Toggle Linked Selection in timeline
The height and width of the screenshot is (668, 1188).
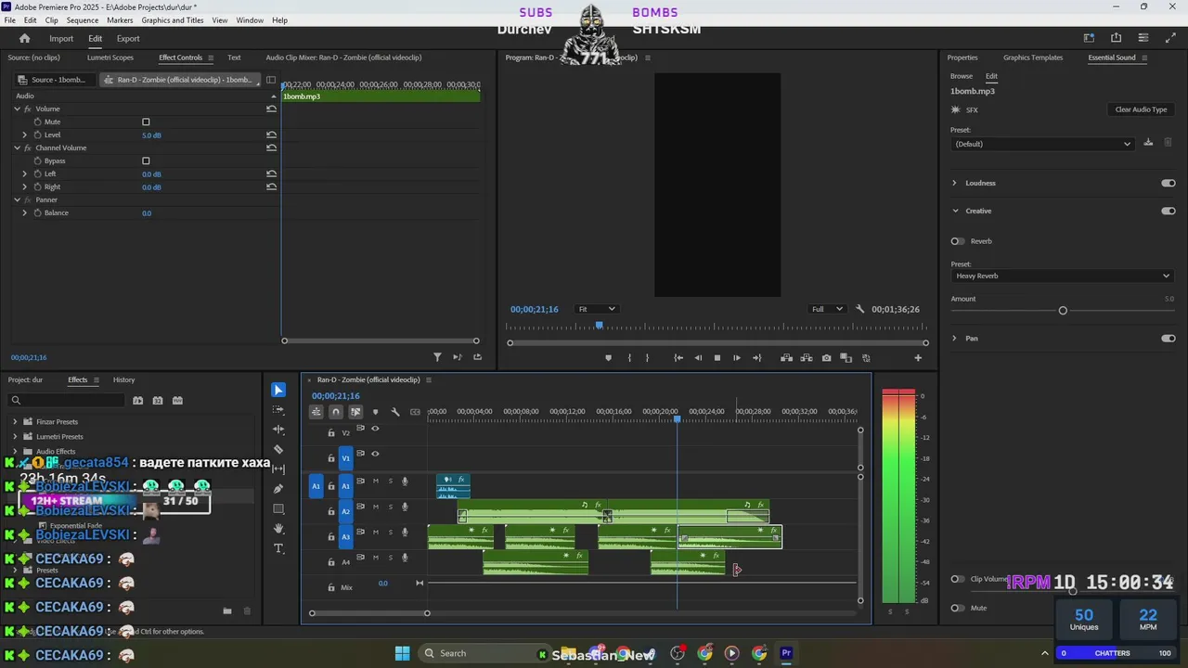tap(355, 412)
